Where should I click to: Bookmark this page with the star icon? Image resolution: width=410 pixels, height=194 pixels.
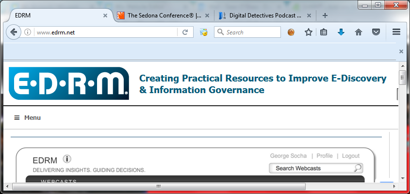[309, 32]
